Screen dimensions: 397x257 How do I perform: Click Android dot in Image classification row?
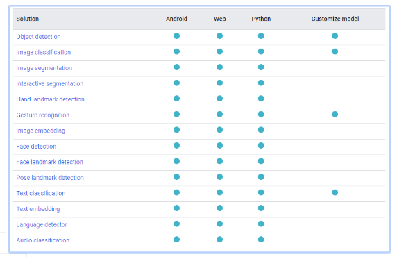point(176,51)
